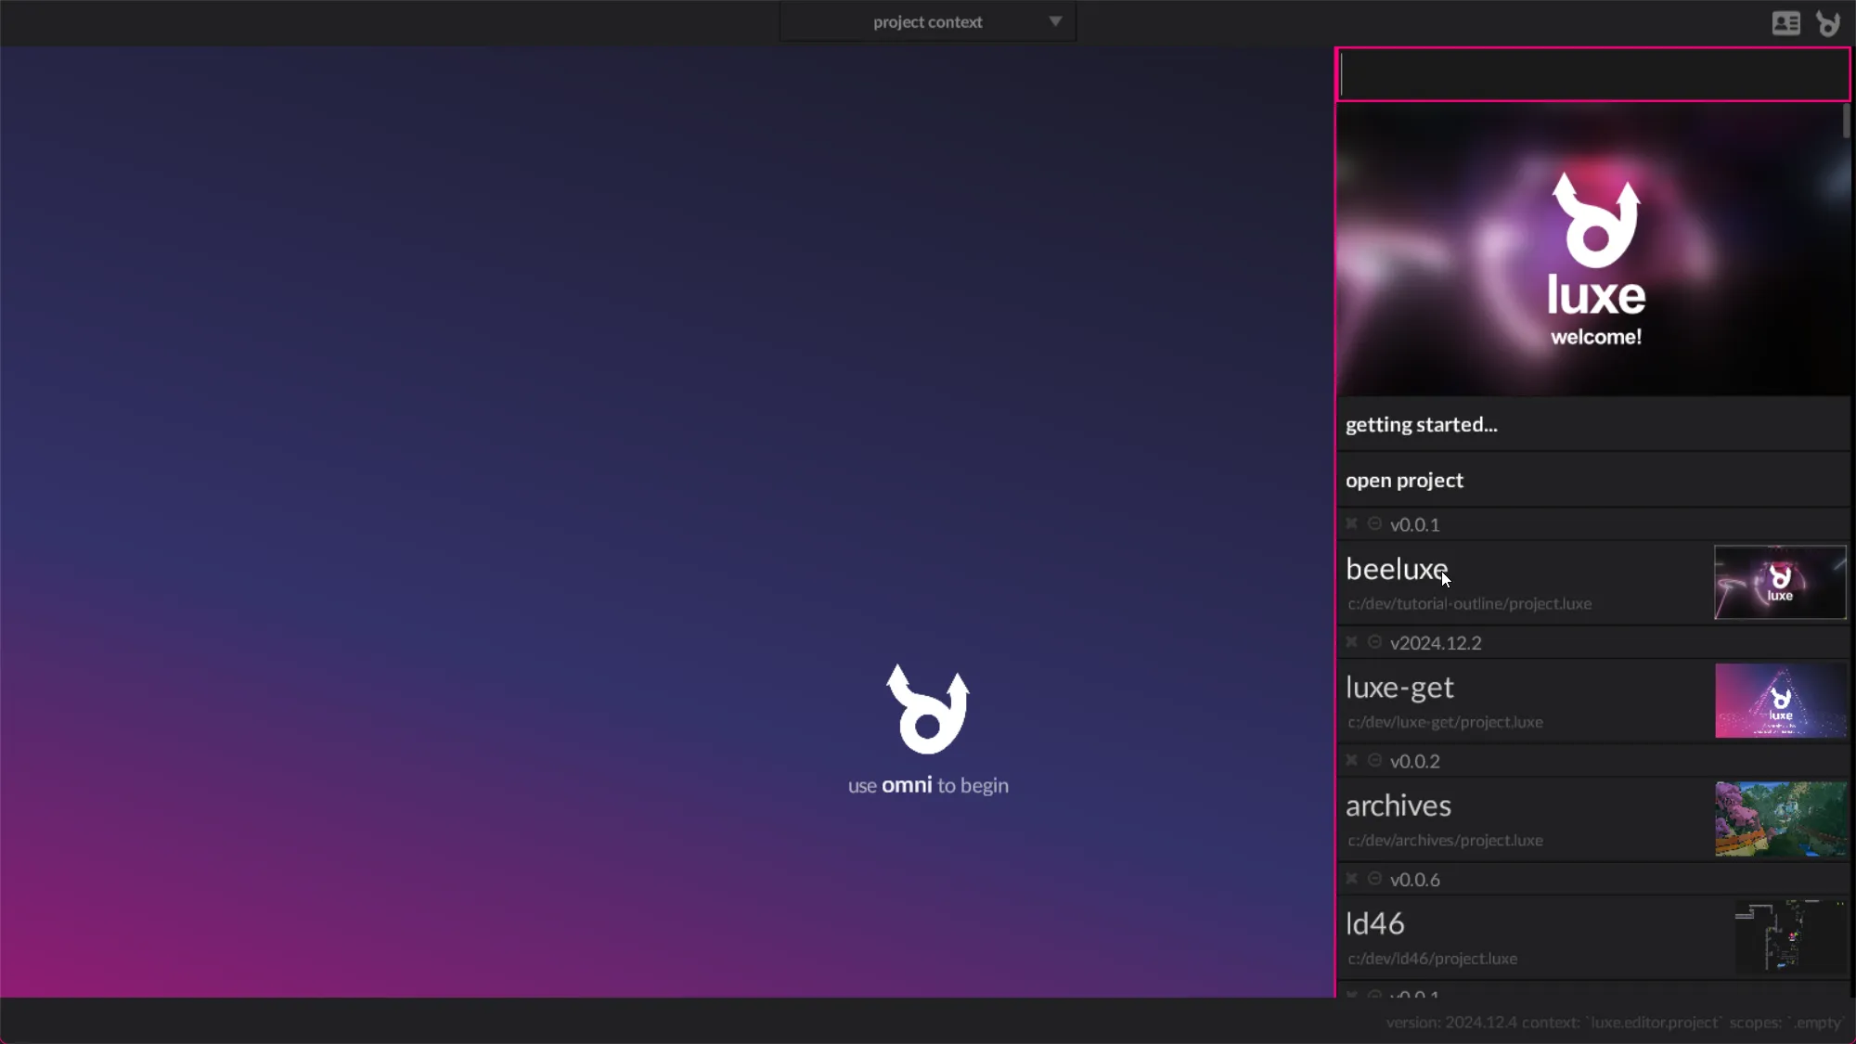Viewport: 1856px width, 1044px height.
Task: Click the ID card account icon
Action: 1785,23
